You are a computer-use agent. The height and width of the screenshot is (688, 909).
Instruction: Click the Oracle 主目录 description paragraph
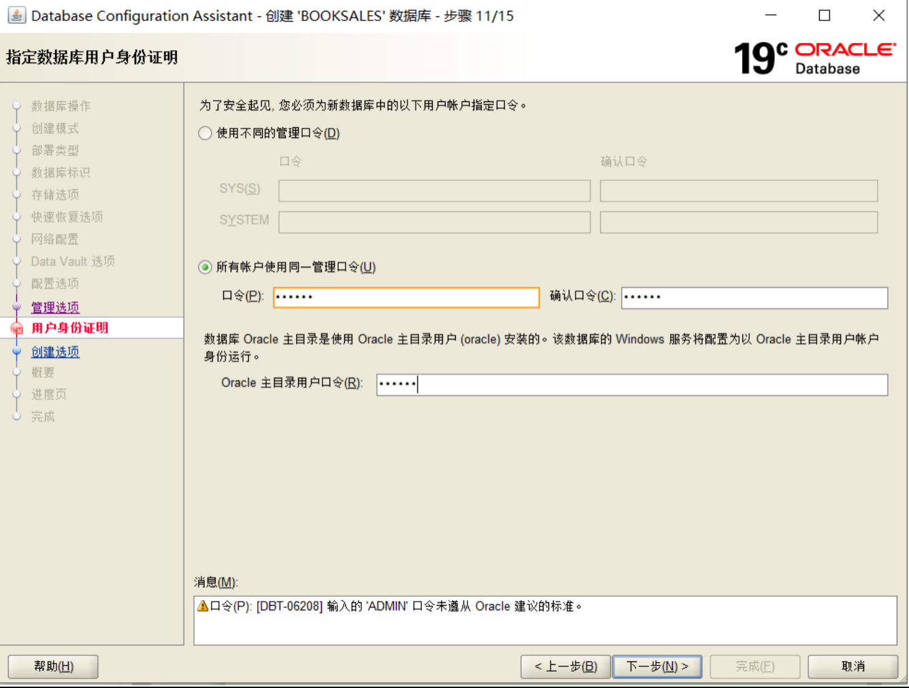542,347
